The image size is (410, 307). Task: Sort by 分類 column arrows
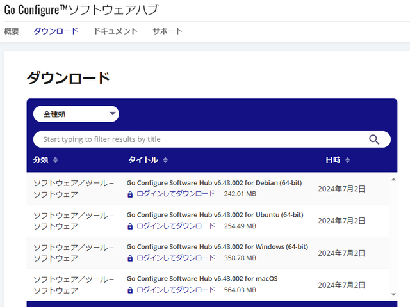coord(56,160)
